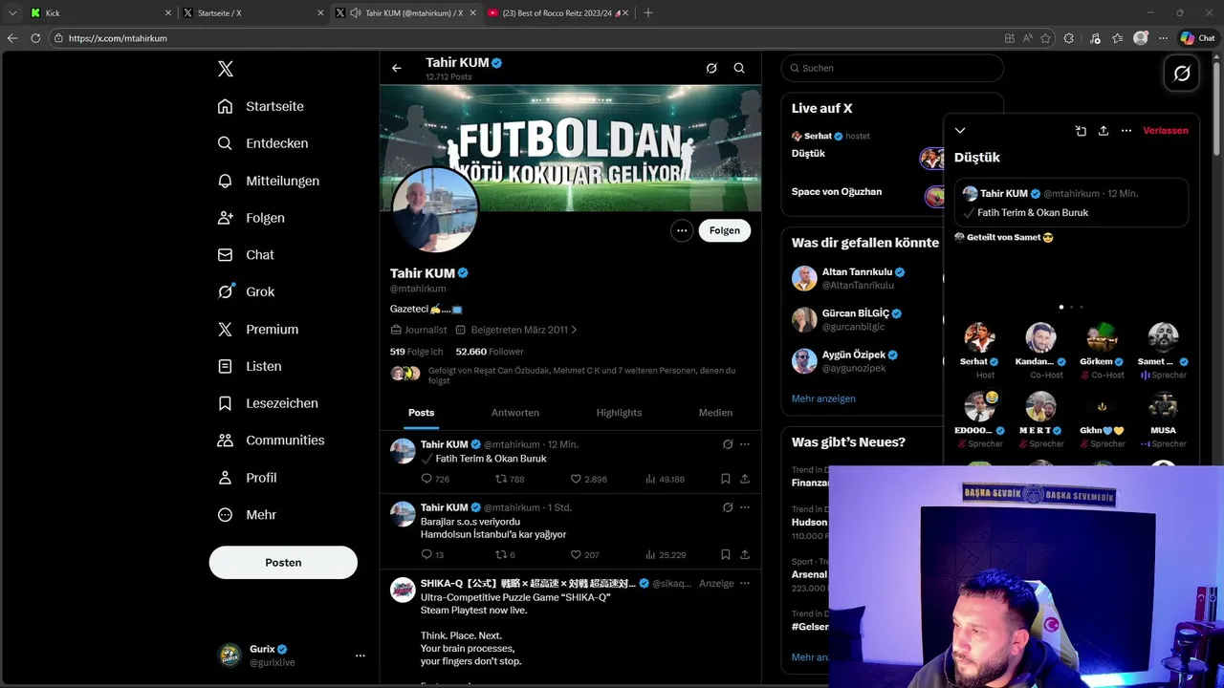The width and height of the screenshot is (1224, 688).
Task: Click Mehr anzeigen under suggestions
Action: click(823, 398)
